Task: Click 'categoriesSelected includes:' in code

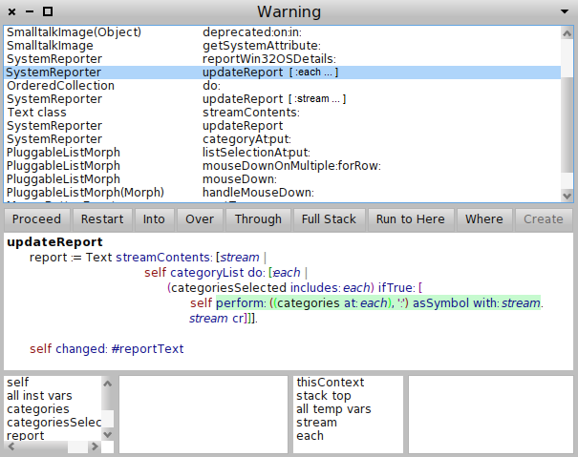Action: point(254,287)
